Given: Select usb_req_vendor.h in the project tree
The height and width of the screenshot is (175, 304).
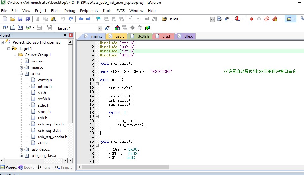Looking at the screenshot, I should pyautogui.click(x=53, y=137).
